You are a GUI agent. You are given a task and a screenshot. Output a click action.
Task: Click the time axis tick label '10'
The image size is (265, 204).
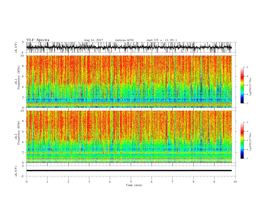pos(235,182)
